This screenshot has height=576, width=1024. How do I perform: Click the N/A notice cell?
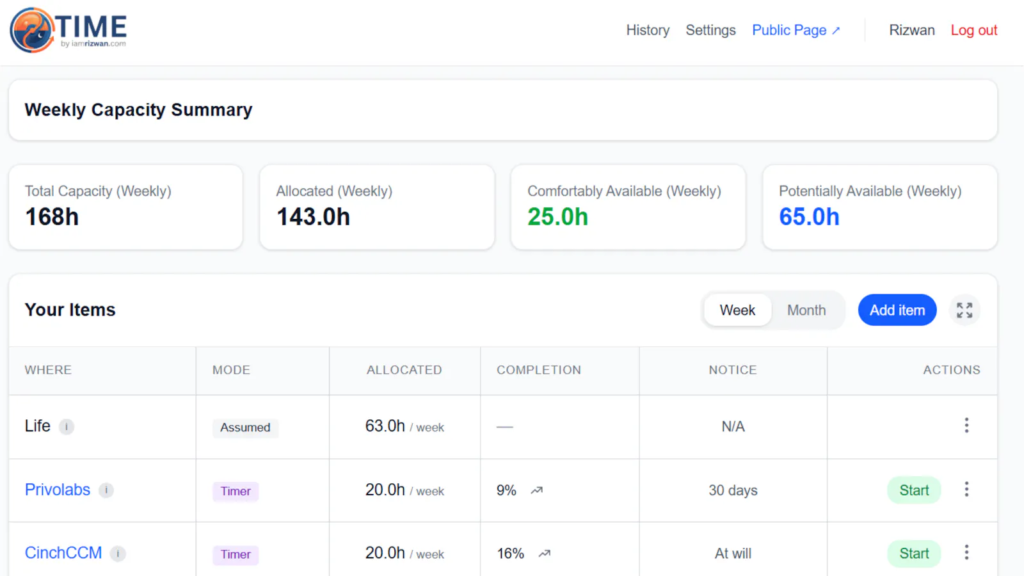click(733, 427)
